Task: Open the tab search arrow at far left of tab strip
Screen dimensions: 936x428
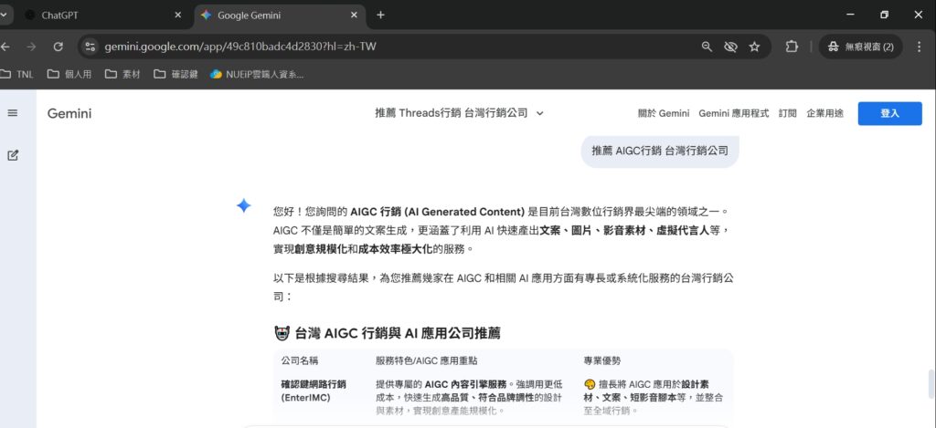Action: [x=5, y=16]
